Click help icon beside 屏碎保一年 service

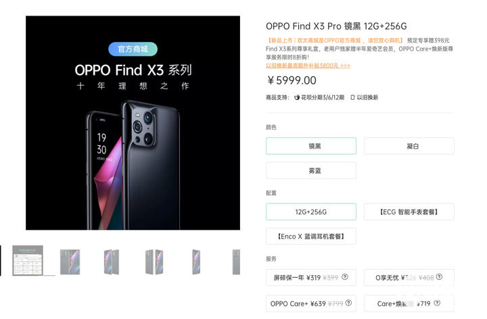click(345, 277)
